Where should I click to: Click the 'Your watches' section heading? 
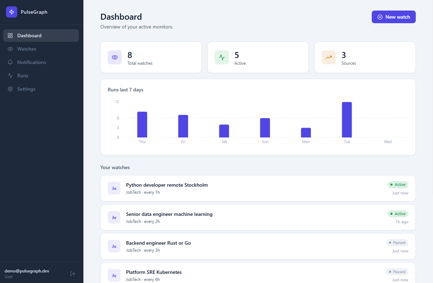coord(115,167)
